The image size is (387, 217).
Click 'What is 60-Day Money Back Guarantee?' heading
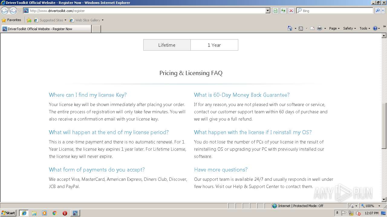[x=242, y=95]
